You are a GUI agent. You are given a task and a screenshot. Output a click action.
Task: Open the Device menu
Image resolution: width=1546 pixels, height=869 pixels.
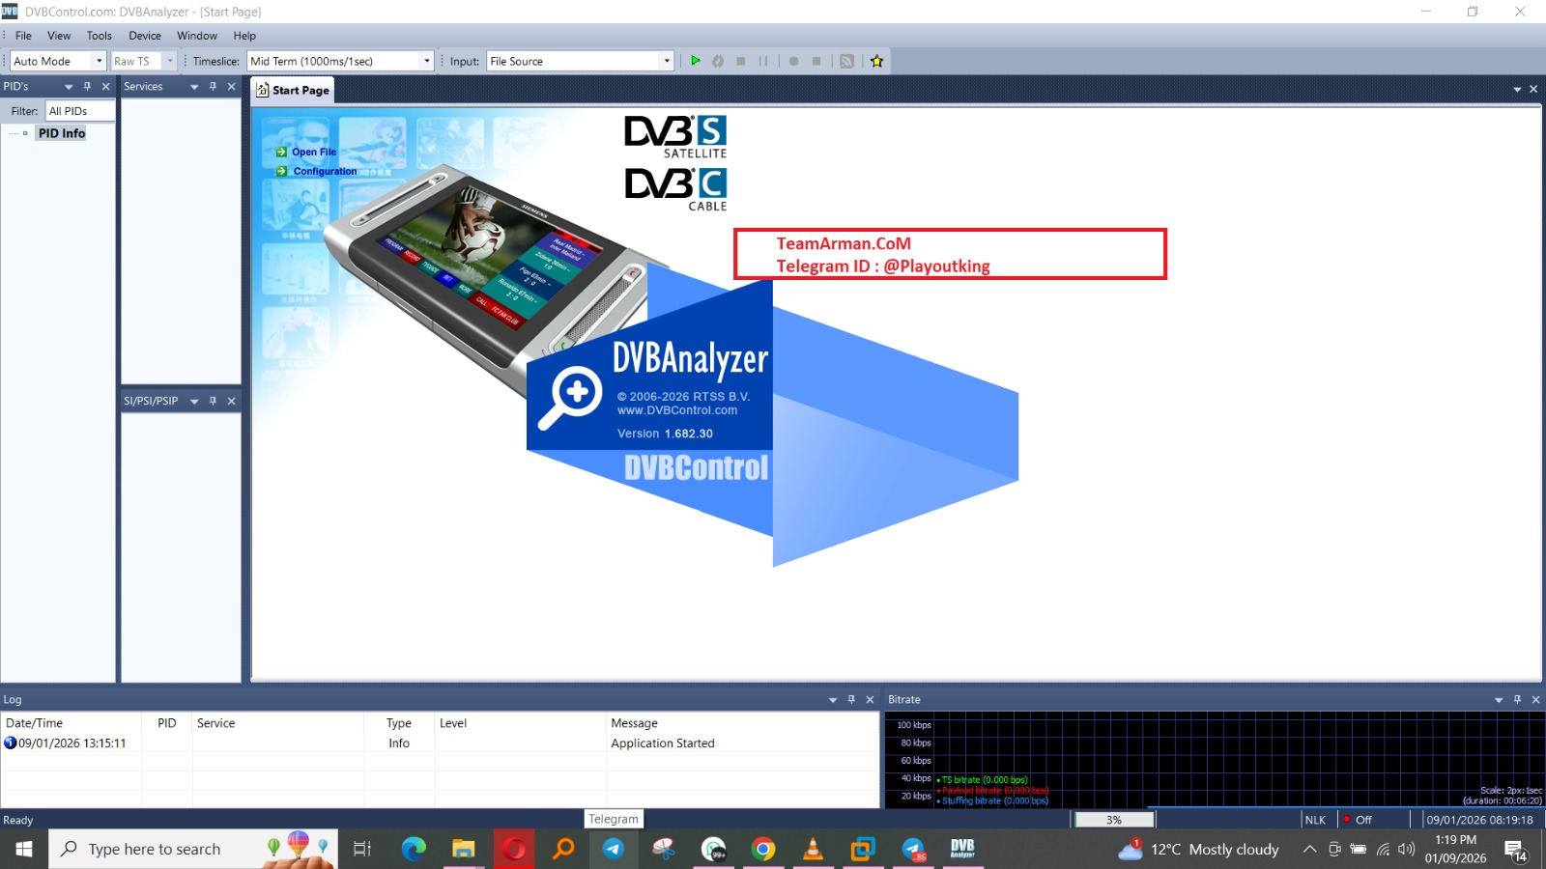tap(145, 36)
